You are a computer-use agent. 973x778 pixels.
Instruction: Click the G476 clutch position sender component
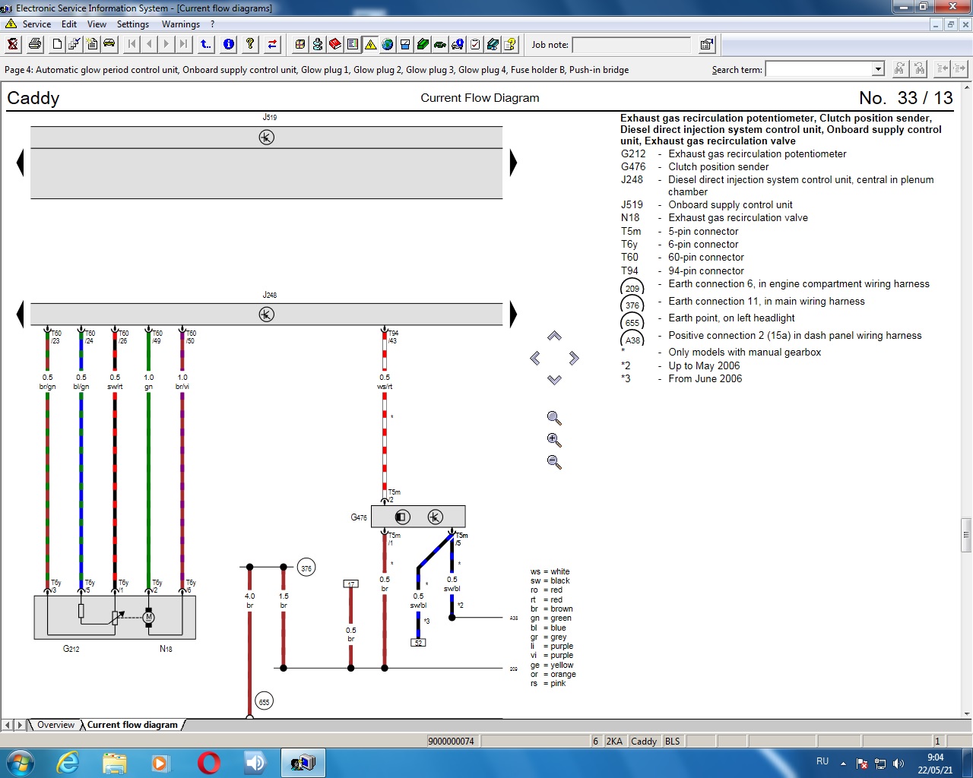click(418, 517)
